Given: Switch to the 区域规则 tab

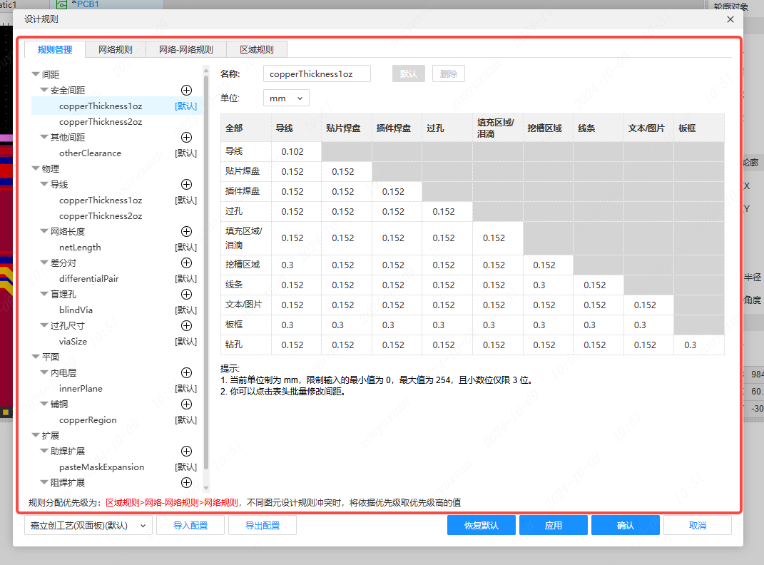Looking at the screenshot, I should click(x=257, y=50).
